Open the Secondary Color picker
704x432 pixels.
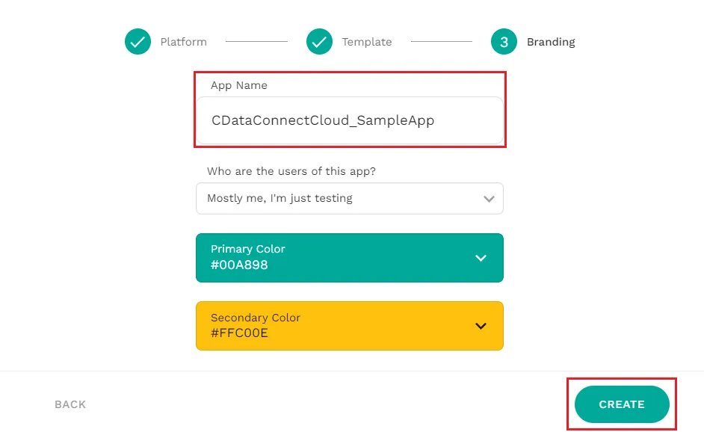(349, 326)
